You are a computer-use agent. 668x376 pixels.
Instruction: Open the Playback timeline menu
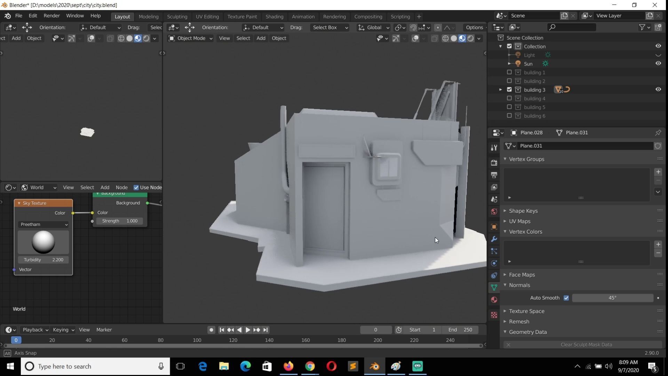[x=35, y=330]
